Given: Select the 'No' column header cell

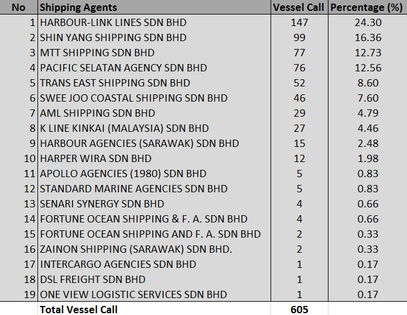Looking at the screenshot, I should [19, 7].
